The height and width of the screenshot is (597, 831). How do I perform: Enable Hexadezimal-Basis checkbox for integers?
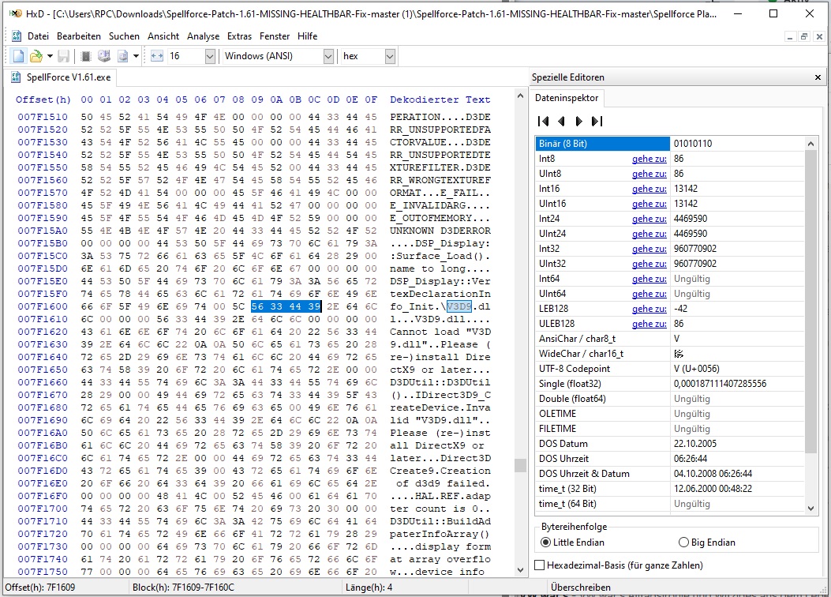540,565
